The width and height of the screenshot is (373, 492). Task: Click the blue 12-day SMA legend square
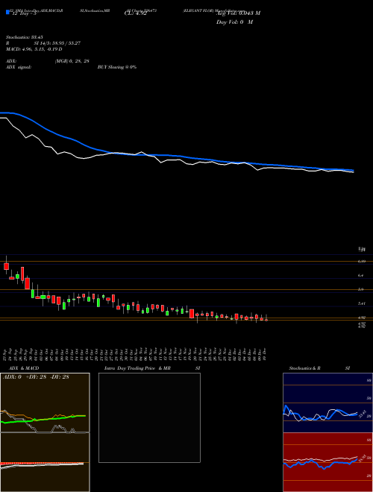coord(7,12)
